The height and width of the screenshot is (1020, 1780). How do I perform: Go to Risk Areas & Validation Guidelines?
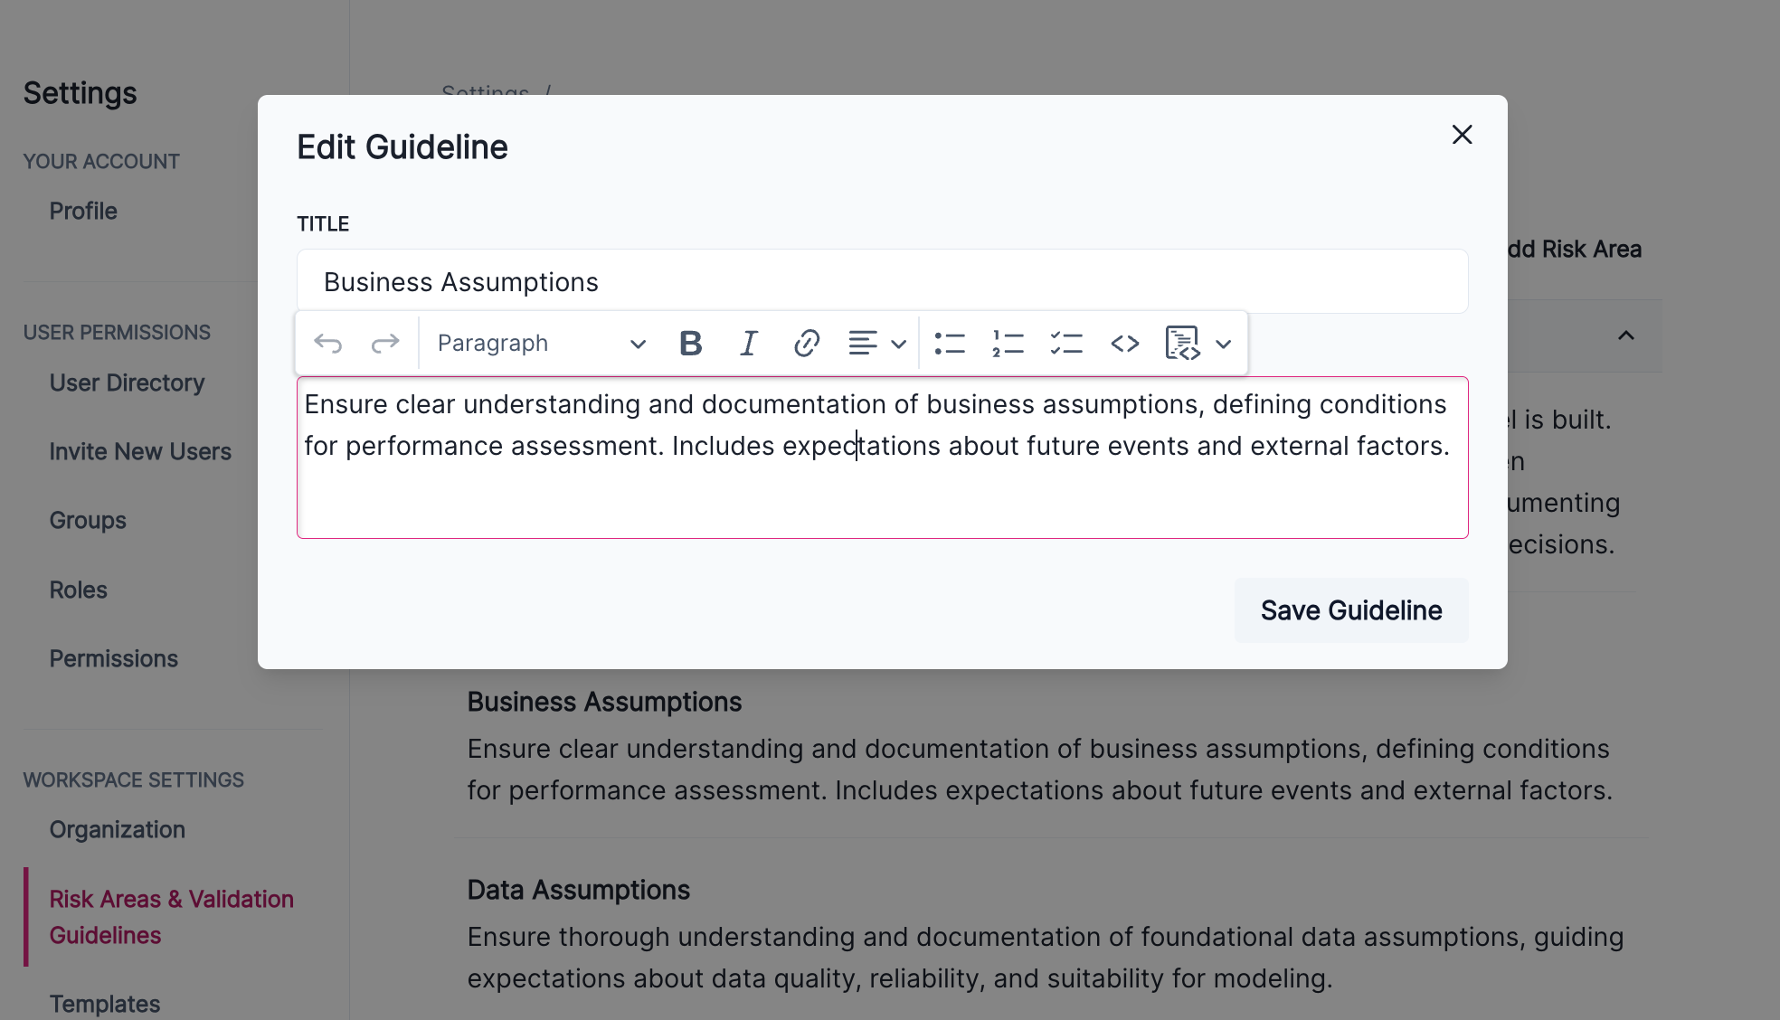(x=171, y=916)
